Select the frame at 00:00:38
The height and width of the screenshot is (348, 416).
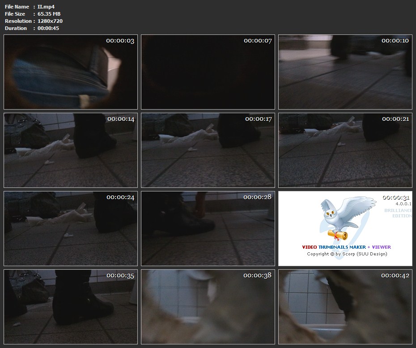(208, 307)
